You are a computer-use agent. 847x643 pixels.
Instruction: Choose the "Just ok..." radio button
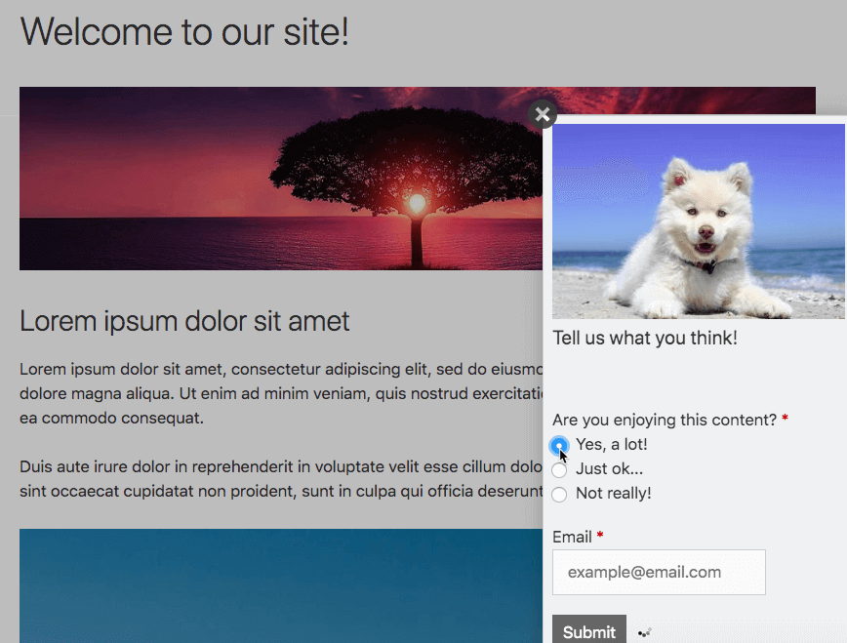point(559,469)
